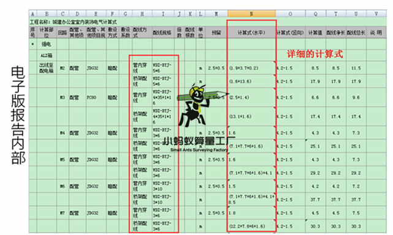Select the PC80 cell in column E
393x235 pixels.
click(x=96, y=97)
